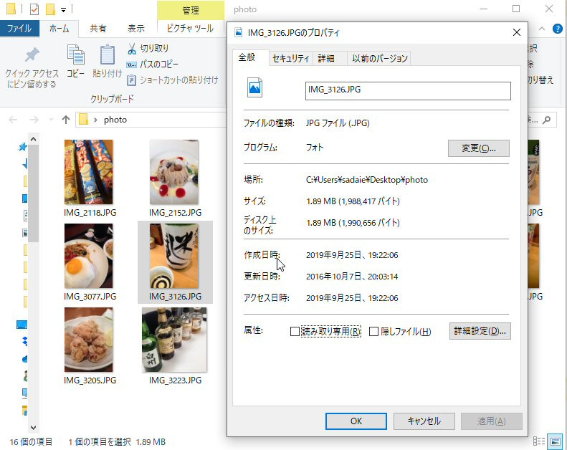
Task: Toggle the 隠しファイル checkbox
Action: pos(373,332)
